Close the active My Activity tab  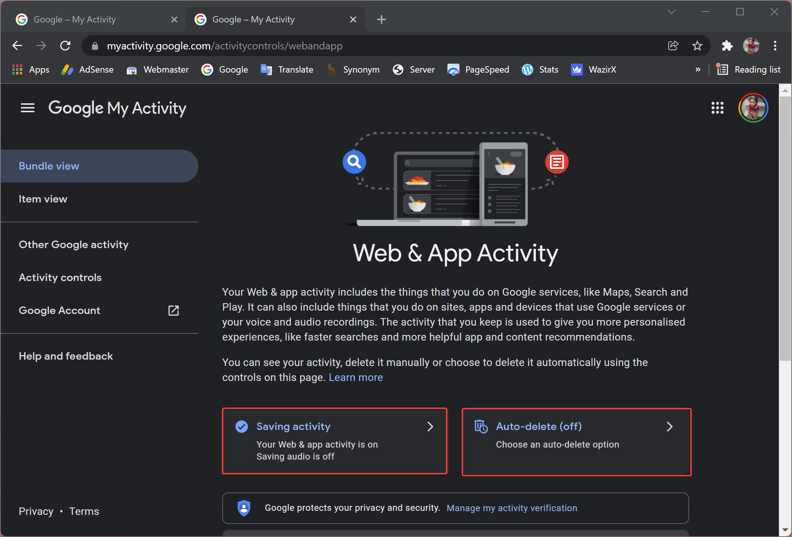(353, 19)
